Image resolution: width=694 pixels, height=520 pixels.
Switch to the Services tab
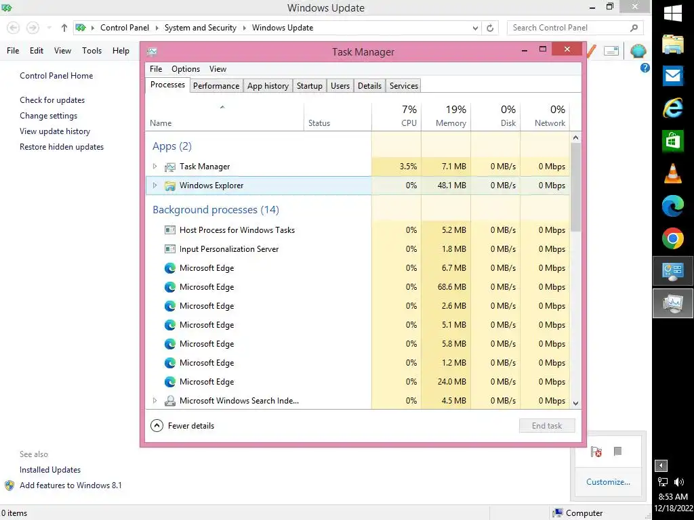[404, 86]
